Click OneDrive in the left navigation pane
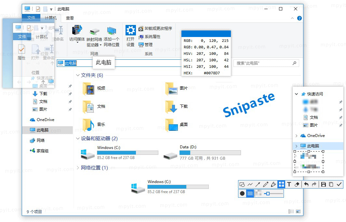Image resolution: width=346 pixels, height=222 pixels. (42, 120)
